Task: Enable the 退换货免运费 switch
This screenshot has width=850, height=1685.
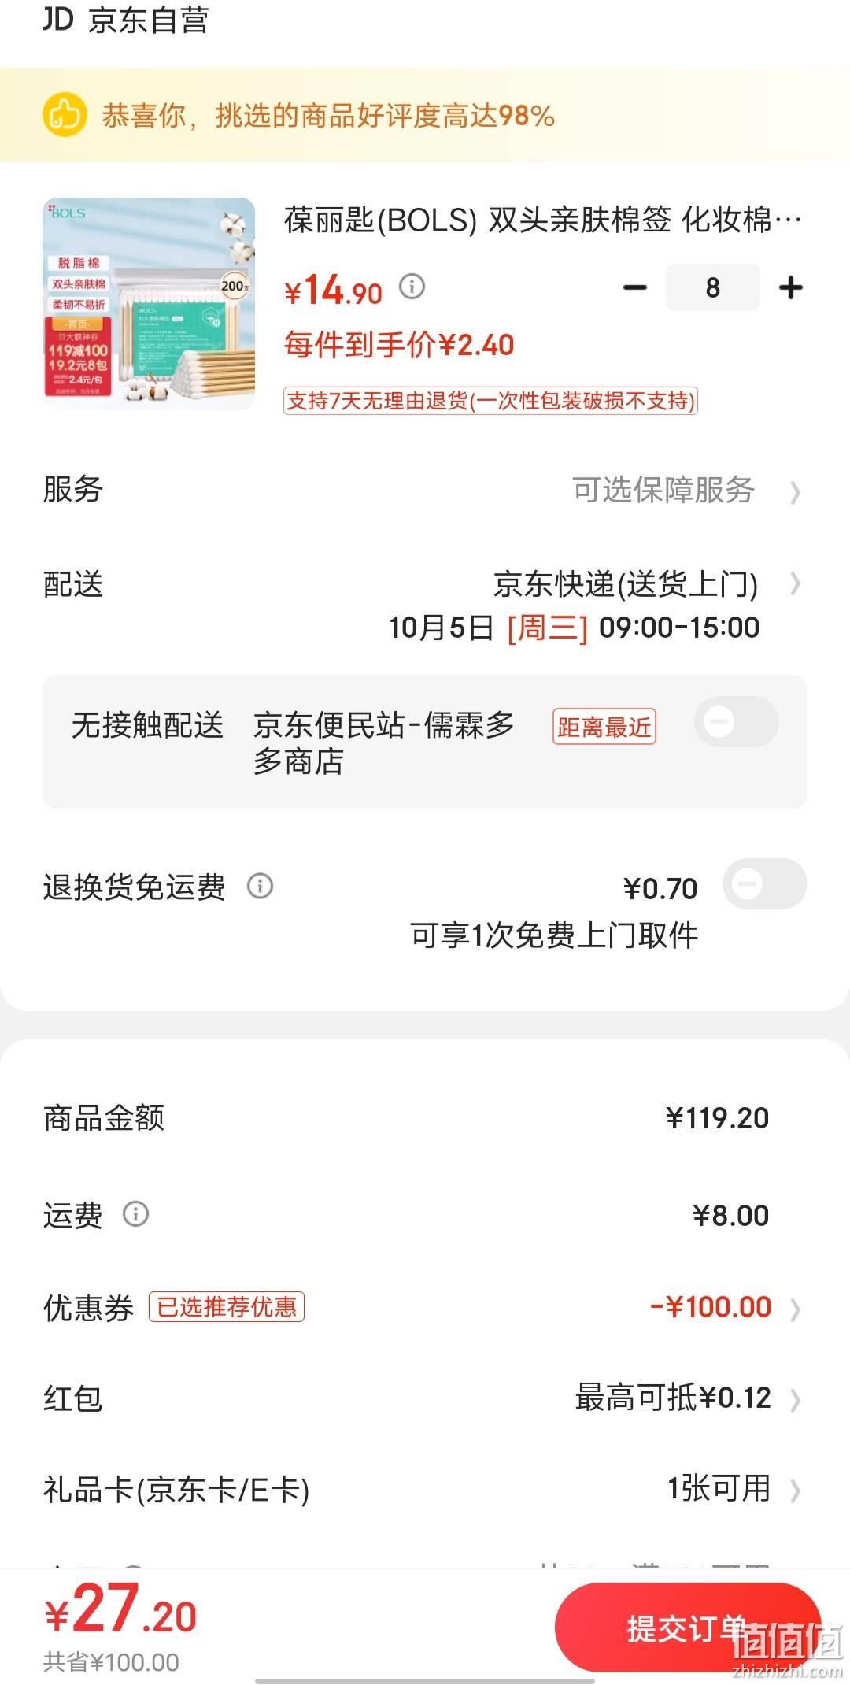Action: 764,884
